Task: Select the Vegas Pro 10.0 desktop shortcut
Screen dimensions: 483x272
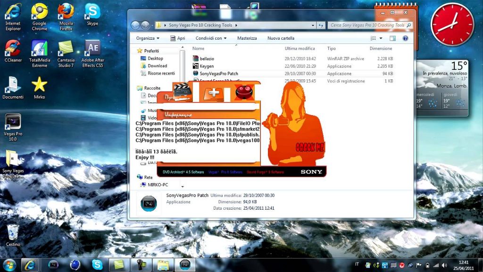Action: [13, 127]
